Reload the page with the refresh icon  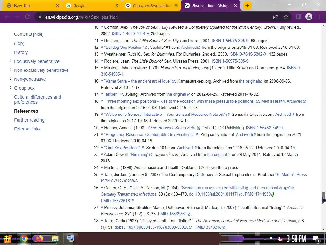coord(27,17)
